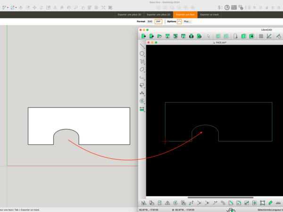Open the Plus... options dropdown
The height and width of the screenshot is (212, 283).
coord(187,22)
